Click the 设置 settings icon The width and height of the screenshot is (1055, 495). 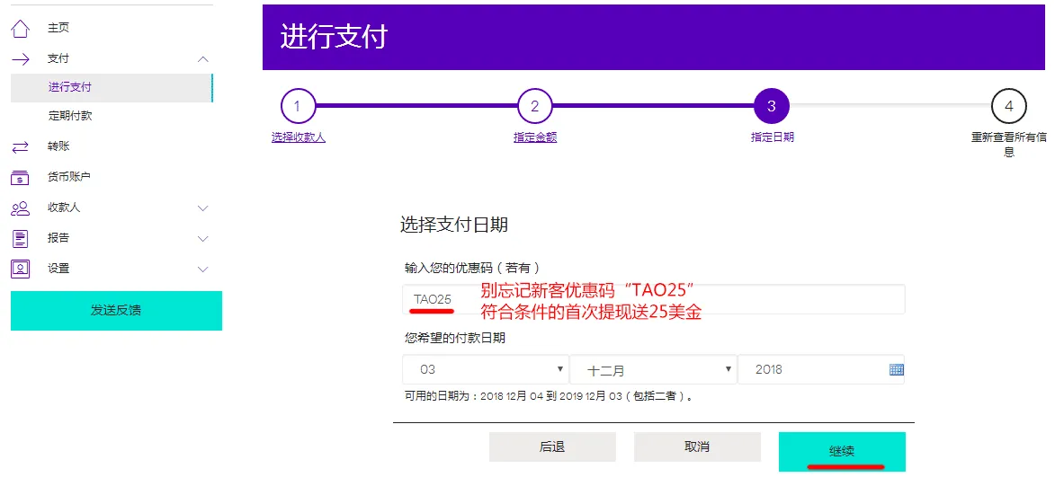pyautogui.click(x=20, y=269)
